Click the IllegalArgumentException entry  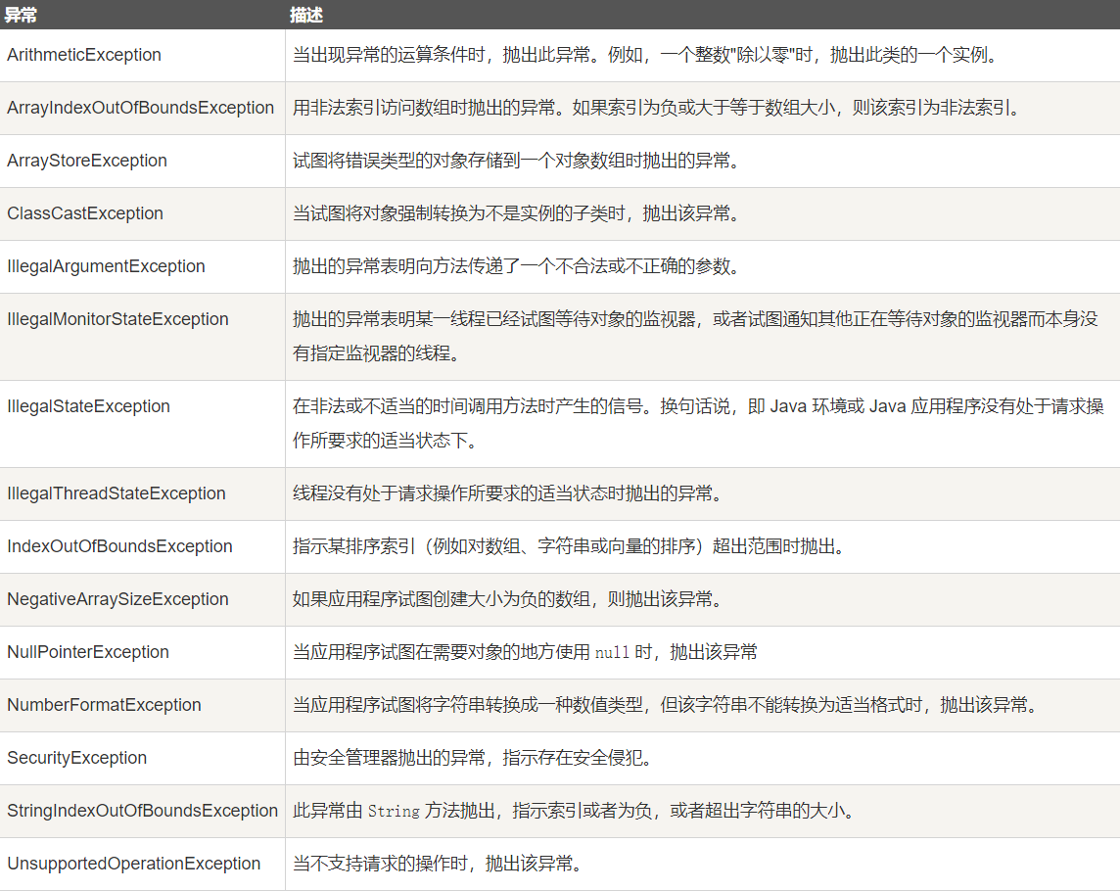[x=106, y=266]
